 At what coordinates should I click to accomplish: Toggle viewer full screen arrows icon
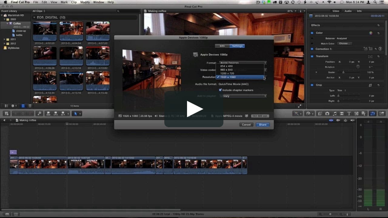tap(300, 106)
